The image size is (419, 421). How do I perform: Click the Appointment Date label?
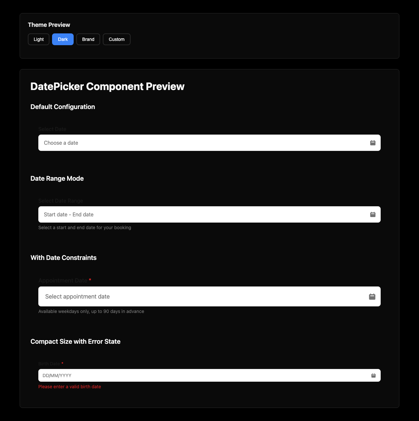pyautogui.click(x=63, y=280)
